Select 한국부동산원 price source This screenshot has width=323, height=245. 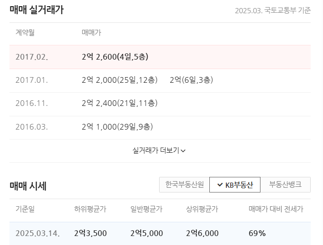[x=185, y=184]
